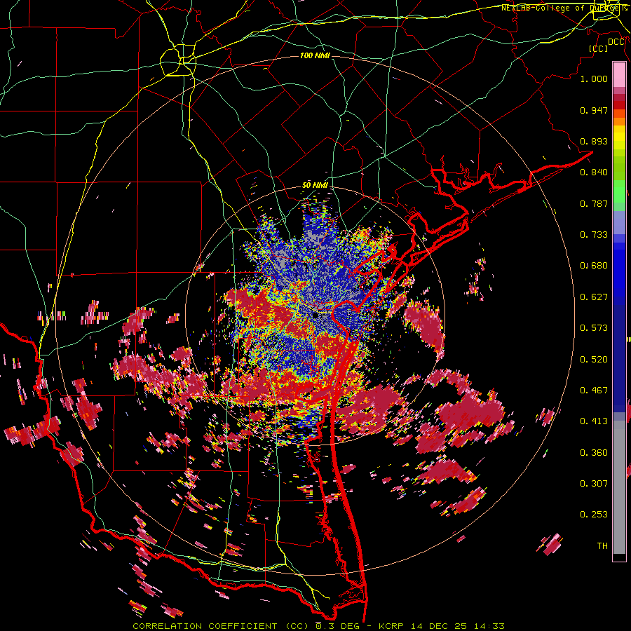Select the 0.627 value on the scale
This screenshot has height=631, width=631.
(594, 297)
